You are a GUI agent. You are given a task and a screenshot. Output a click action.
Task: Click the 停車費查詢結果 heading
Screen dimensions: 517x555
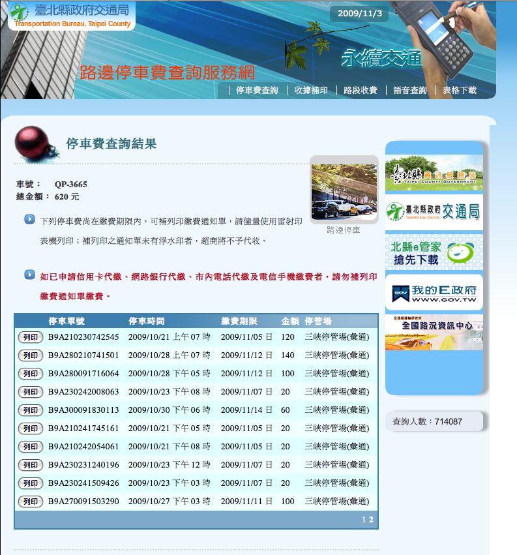(x=111, y=143)
